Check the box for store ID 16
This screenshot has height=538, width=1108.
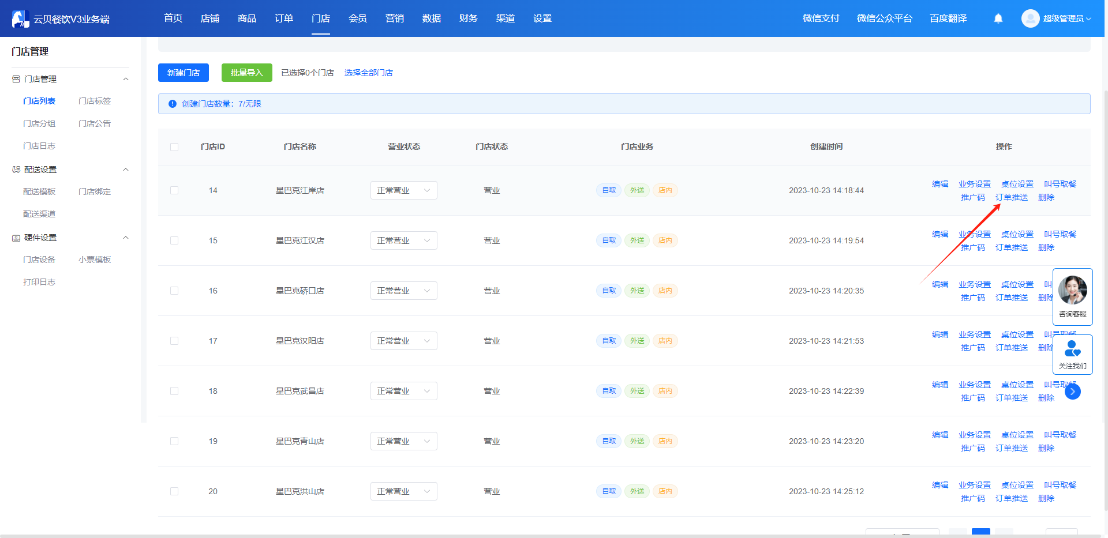174,291
